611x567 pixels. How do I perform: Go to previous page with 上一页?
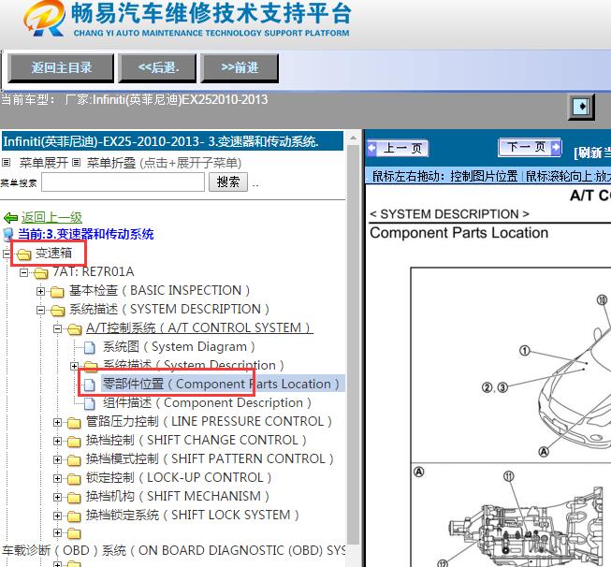click(398, 149)
